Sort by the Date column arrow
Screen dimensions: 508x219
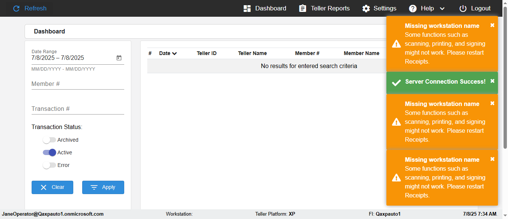coord(174,54)
